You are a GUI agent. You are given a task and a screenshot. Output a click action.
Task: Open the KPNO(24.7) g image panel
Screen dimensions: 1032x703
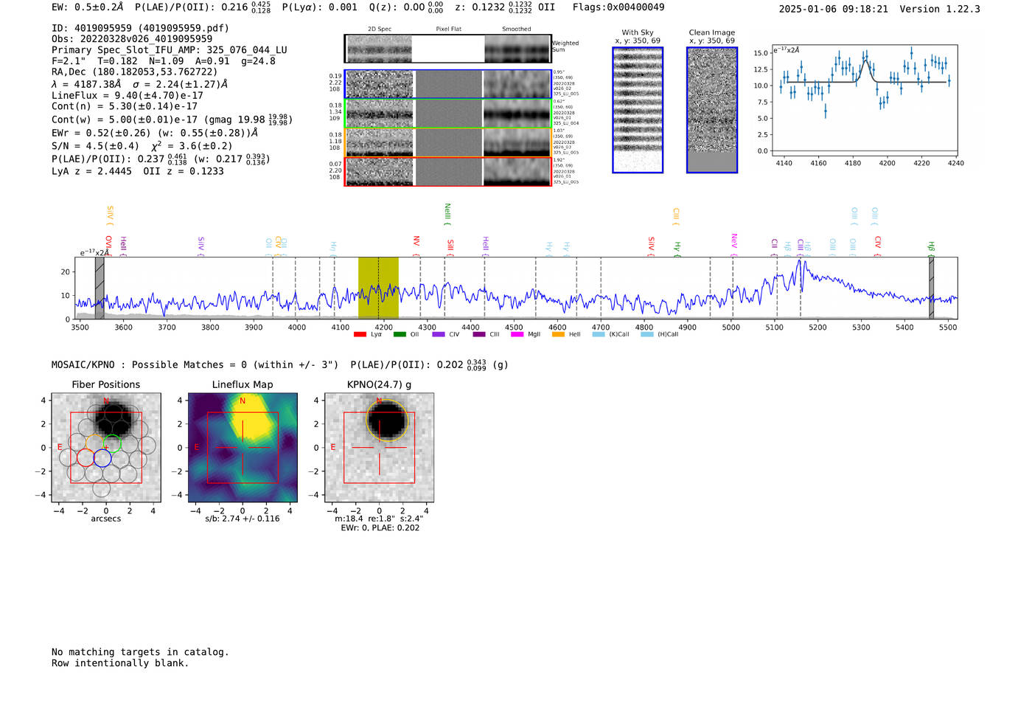379,448
